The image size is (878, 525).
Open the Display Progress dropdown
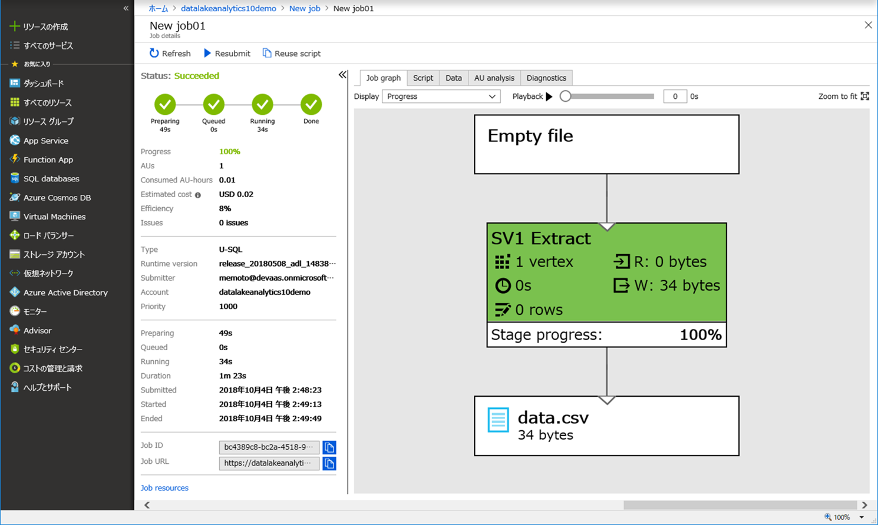441,97
